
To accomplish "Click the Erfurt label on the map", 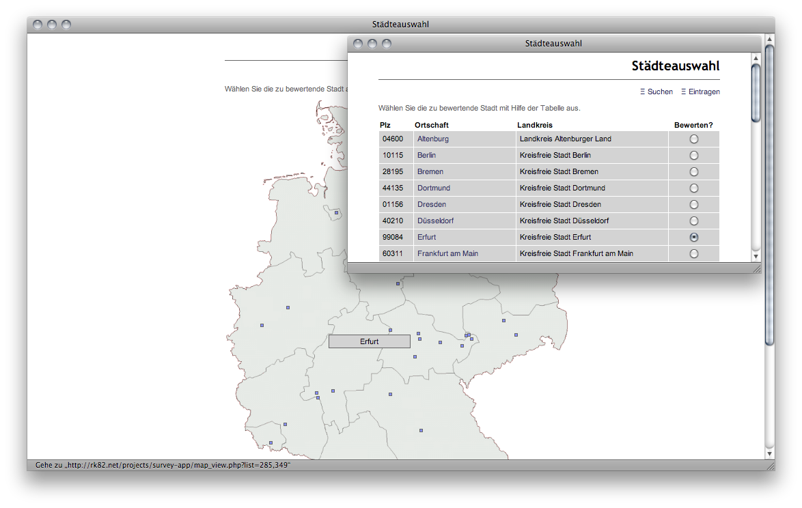I will point(369,341).
